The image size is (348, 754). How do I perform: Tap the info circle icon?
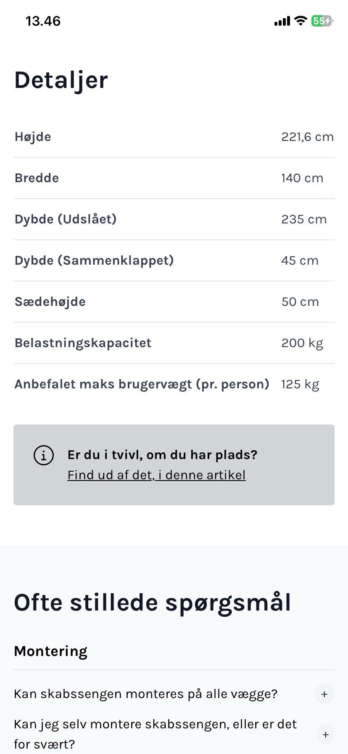(x=44, y=455)
